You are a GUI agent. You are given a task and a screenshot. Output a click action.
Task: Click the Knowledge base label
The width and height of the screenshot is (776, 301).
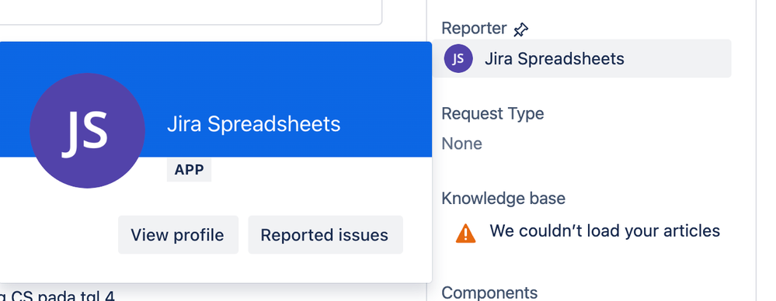tap(503, 198)
